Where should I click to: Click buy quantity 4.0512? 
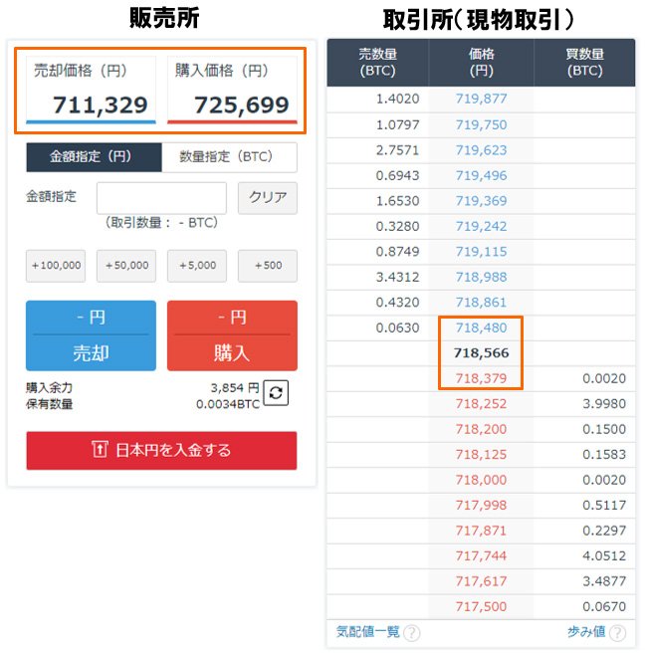pyautogui.click(x=604, y=555)
